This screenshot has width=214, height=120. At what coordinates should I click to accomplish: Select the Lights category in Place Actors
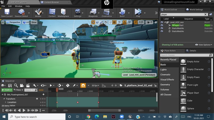click(164, 70)
